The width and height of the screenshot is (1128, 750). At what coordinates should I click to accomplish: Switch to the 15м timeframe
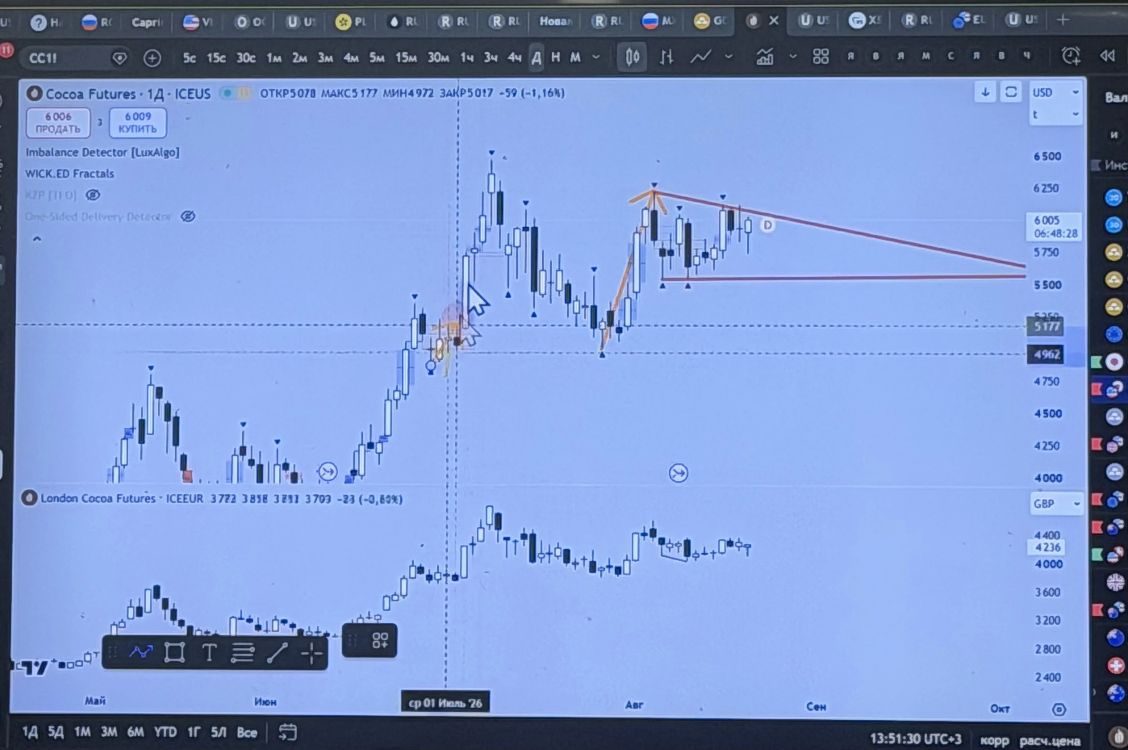406,58
